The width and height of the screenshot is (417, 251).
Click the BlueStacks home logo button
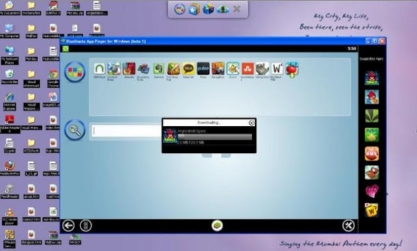(x=217, y=226)
